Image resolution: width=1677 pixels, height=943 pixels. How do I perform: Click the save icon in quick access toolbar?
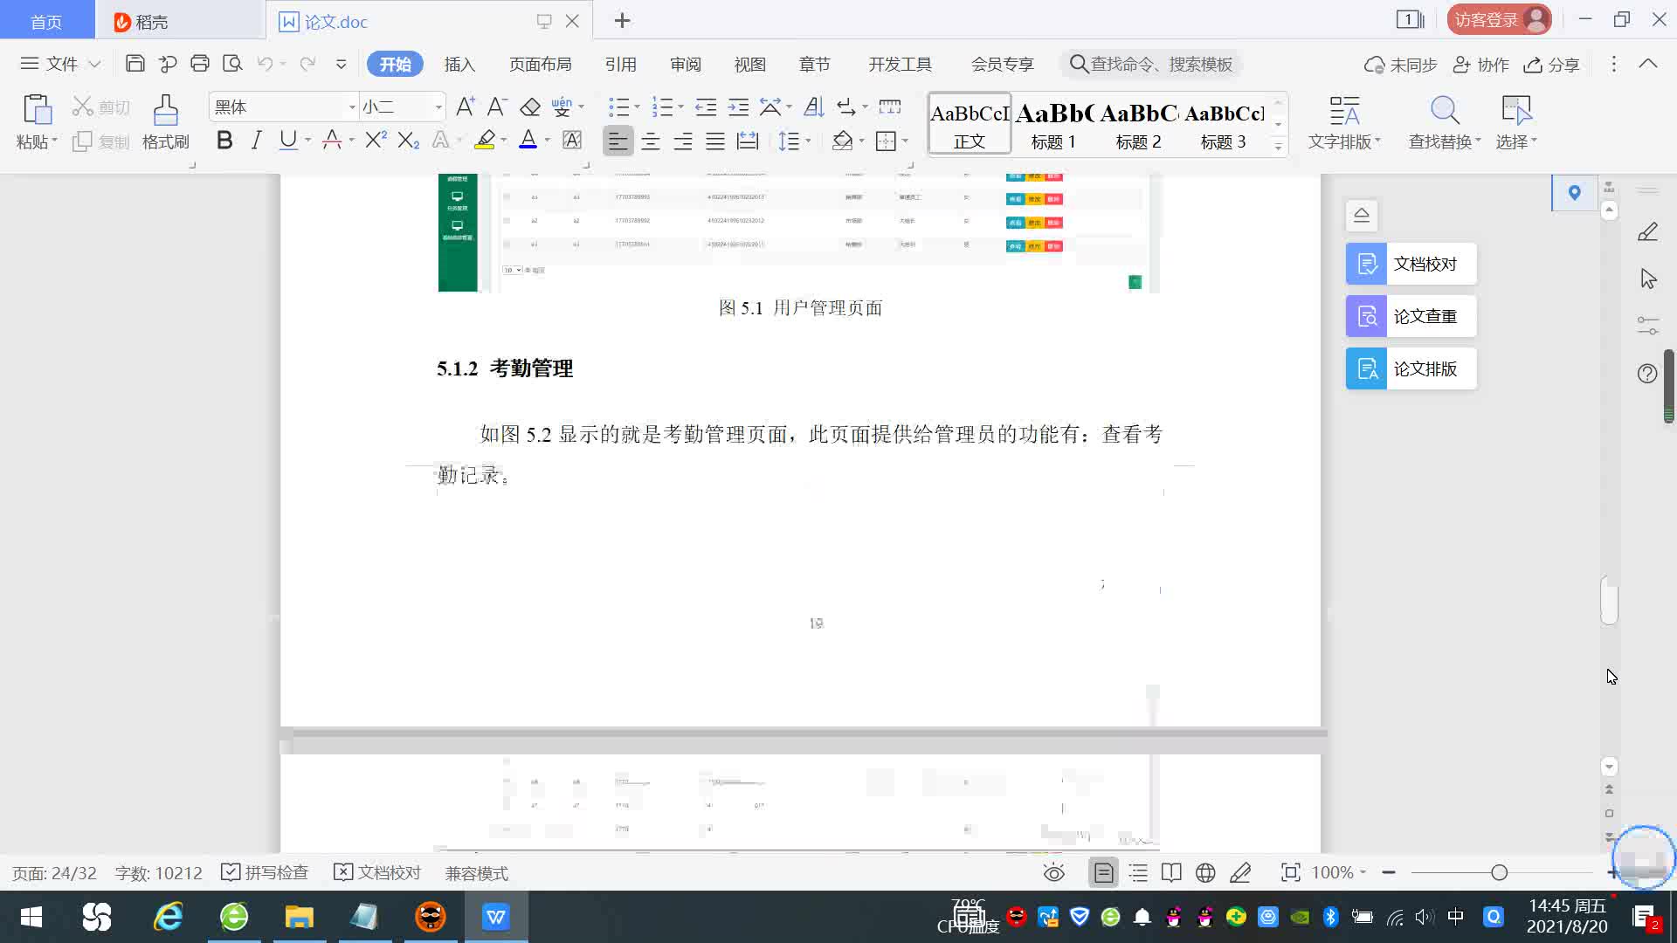click(135, 64)
